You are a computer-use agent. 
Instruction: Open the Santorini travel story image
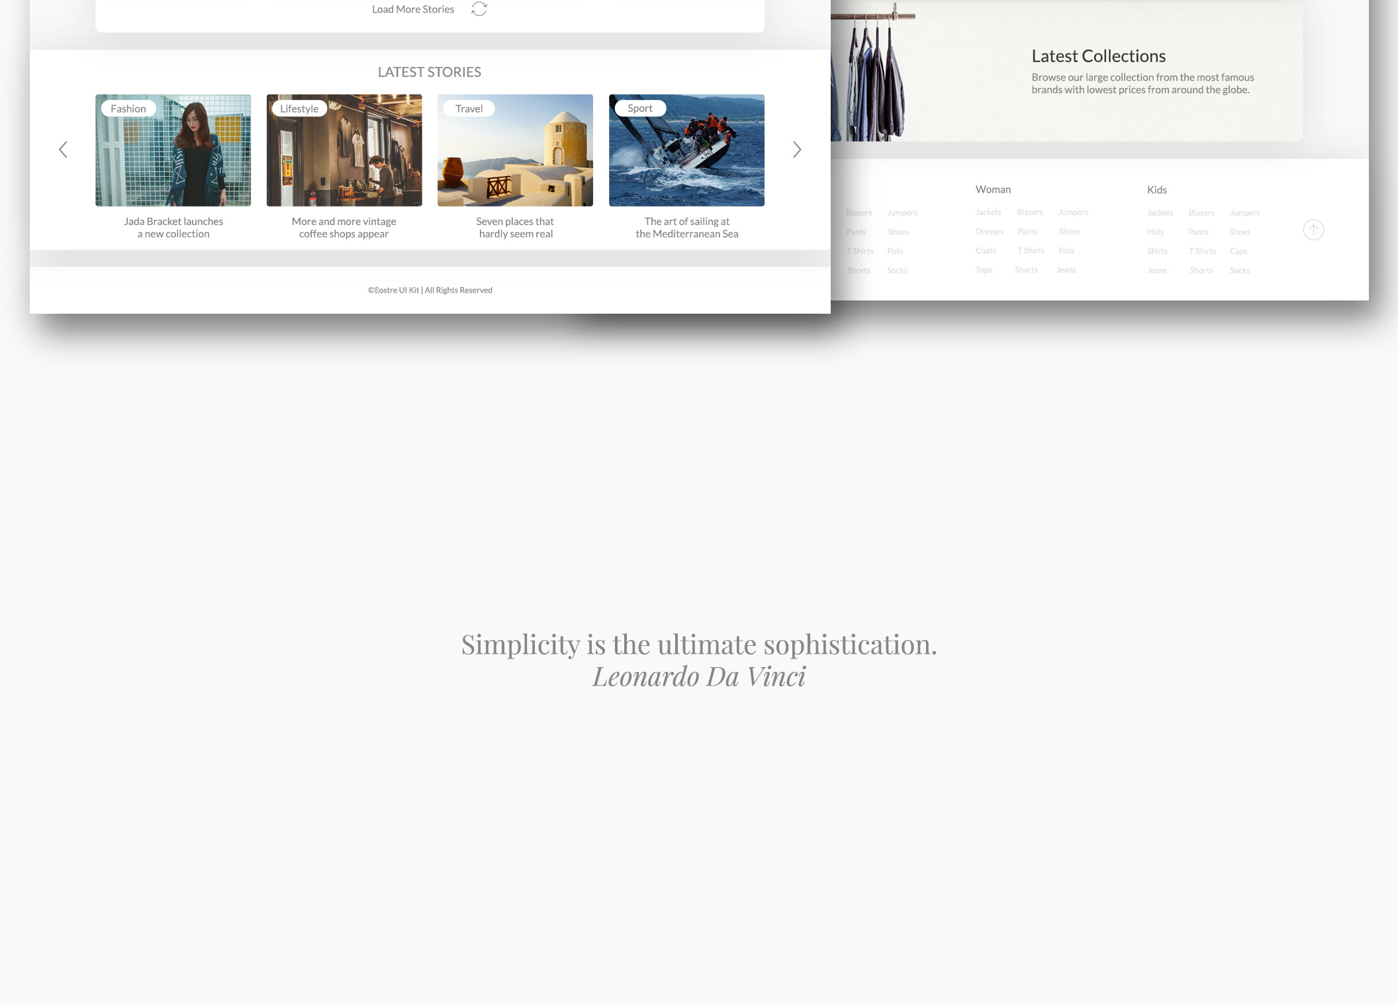(x=515, y=159)
